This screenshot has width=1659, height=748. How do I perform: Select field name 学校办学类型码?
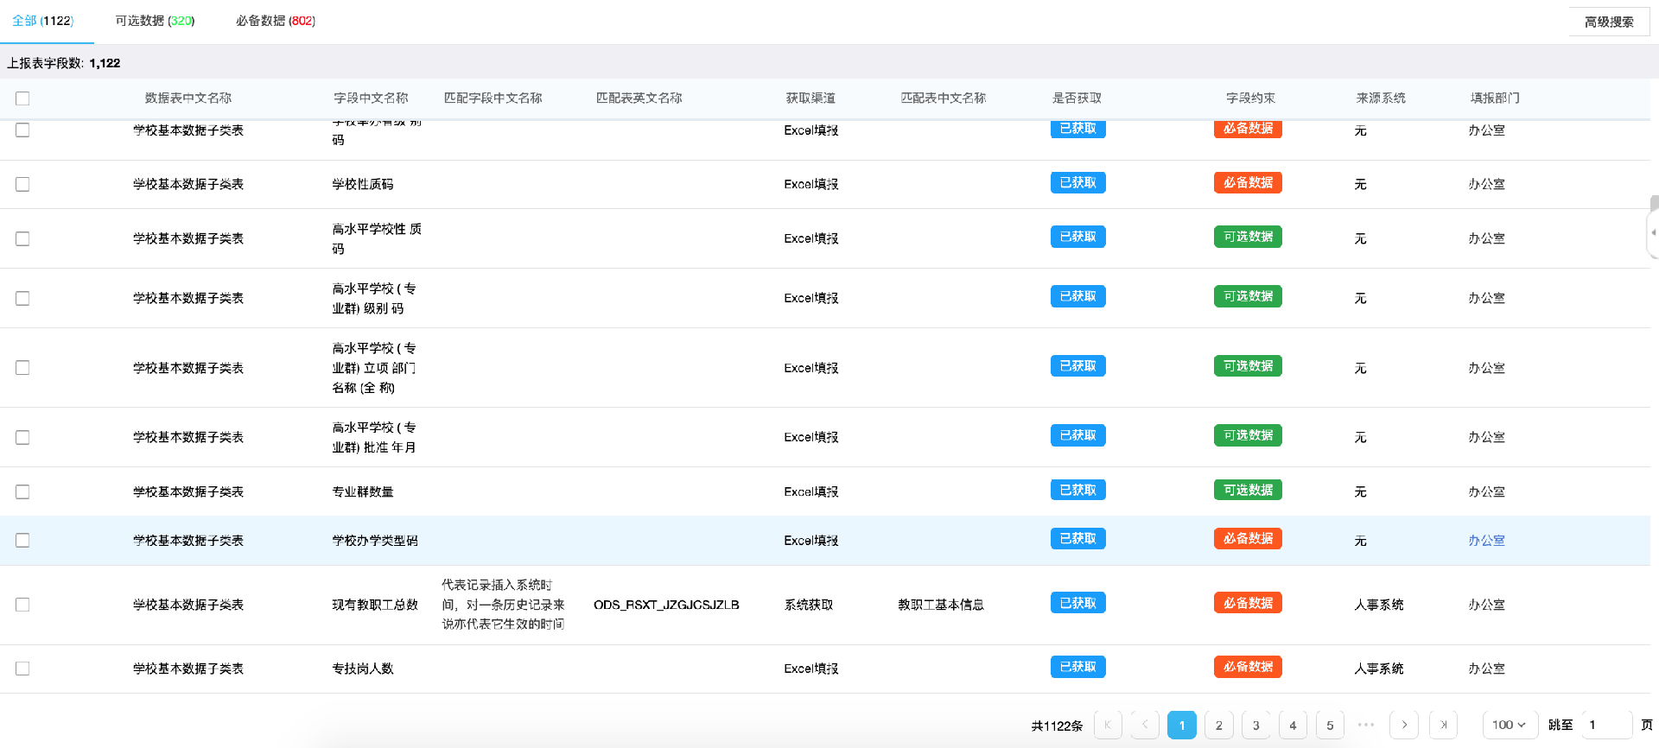coord(375,541)
